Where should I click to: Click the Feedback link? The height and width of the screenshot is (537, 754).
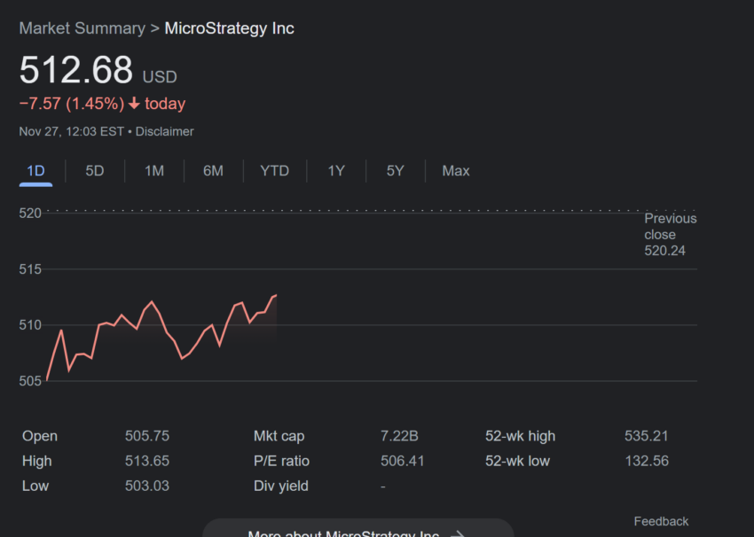661,521
